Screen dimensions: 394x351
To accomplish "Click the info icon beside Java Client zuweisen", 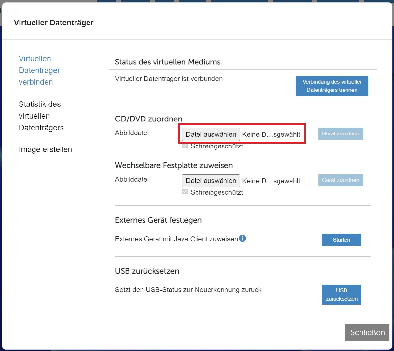I will click(x=242, y=238).
